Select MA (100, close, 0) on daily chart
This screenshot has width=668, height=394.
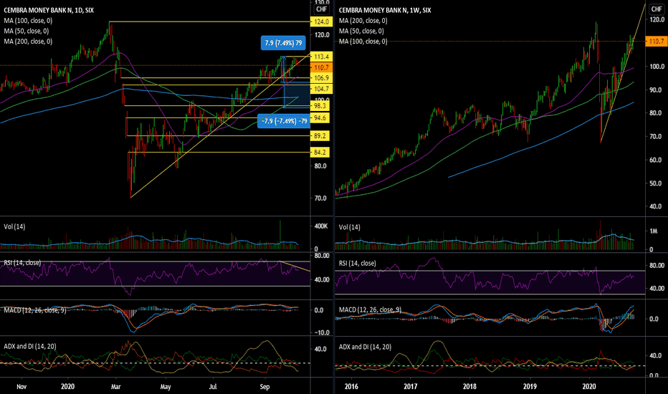click(28, 21)
